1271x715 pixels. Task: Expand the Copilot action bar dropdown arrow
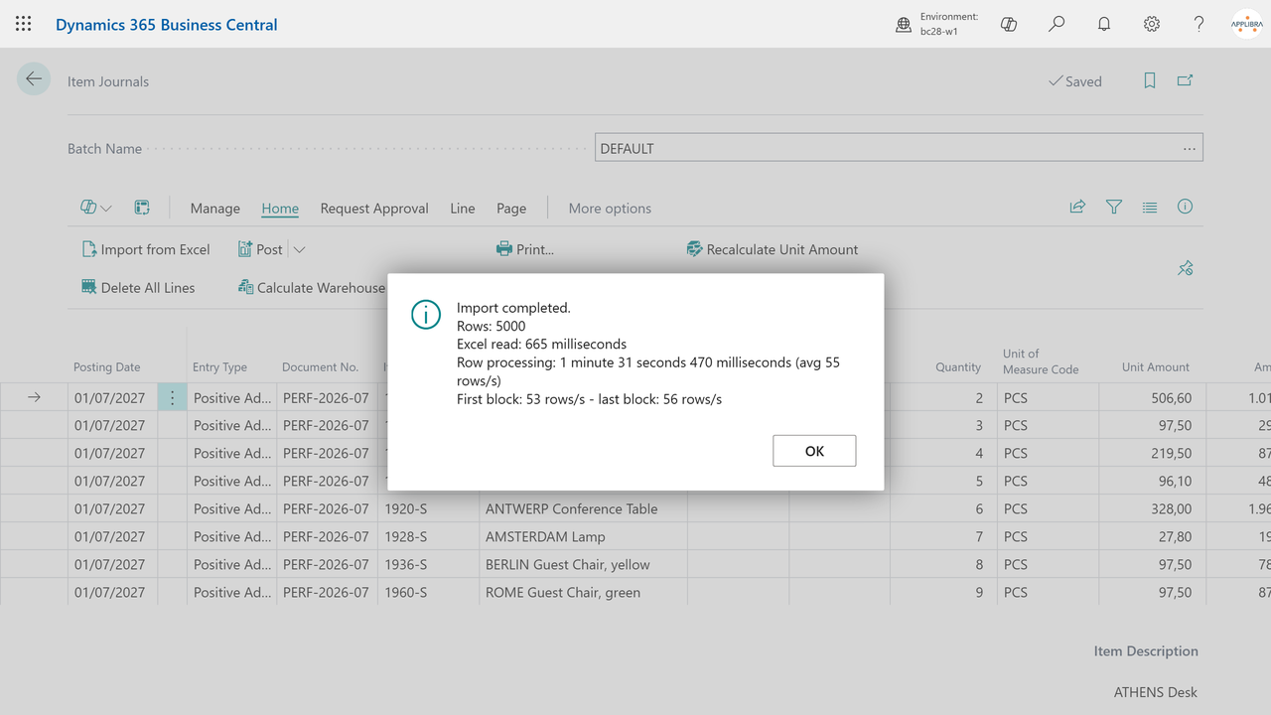[106, 209]
